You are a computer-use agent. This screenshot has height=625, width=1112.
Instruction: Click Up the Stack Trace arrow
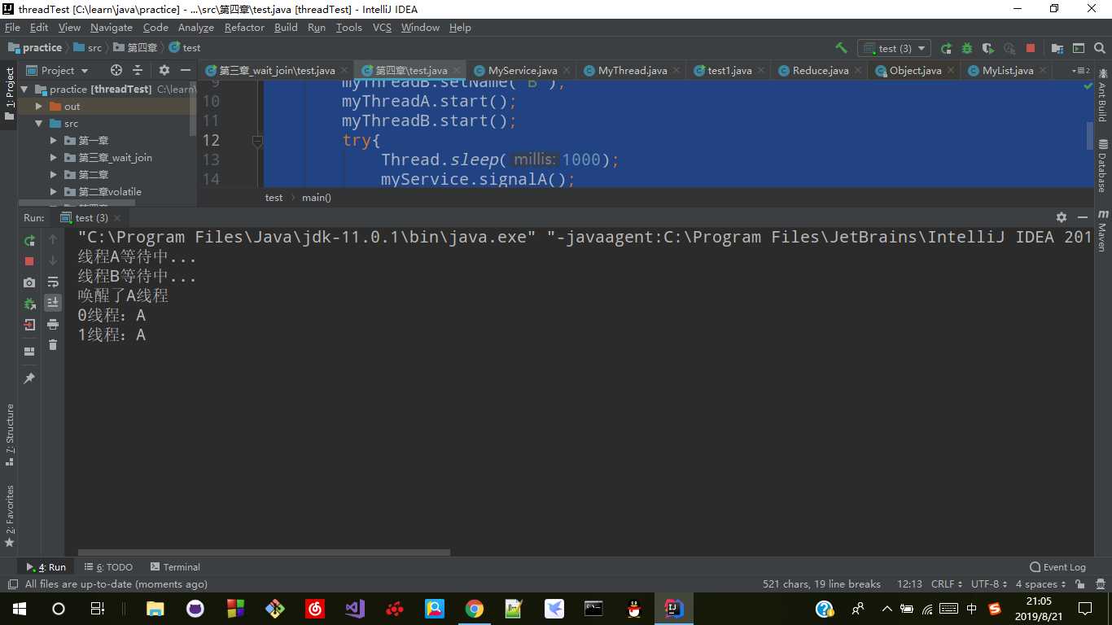(53, 239)
